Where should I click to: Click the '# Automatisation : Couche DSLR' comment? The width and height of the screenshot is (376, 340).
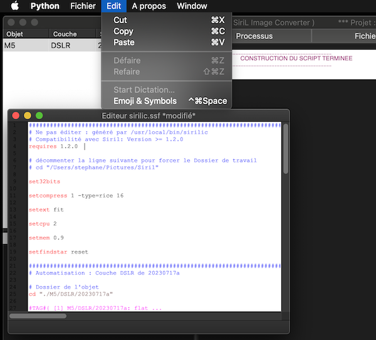click(104, 273)
